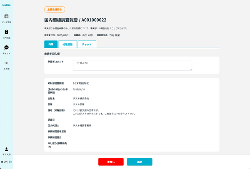Click the 上長承認待ち status badge
This screenshot has width=250, height=169.
point(54,10)
